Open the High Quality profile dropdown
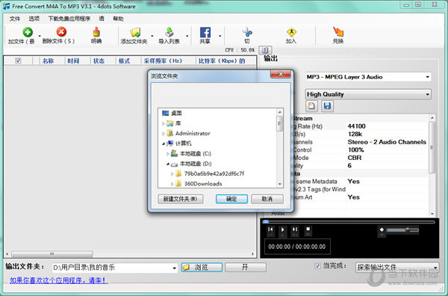Image resolution: width=448 pixels, height=296 pixels. coord(427,94)
